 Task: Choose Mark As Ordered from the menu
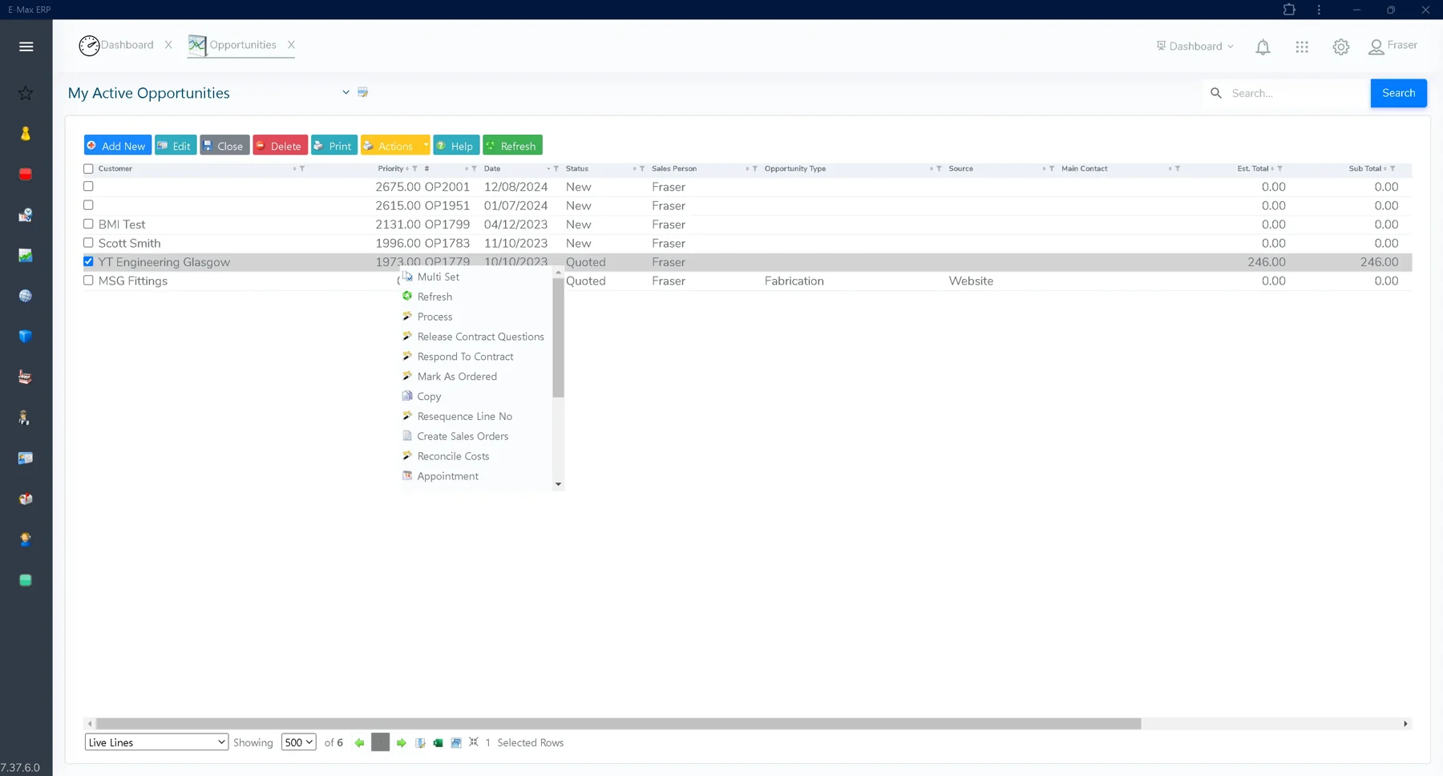click(457, 377)
